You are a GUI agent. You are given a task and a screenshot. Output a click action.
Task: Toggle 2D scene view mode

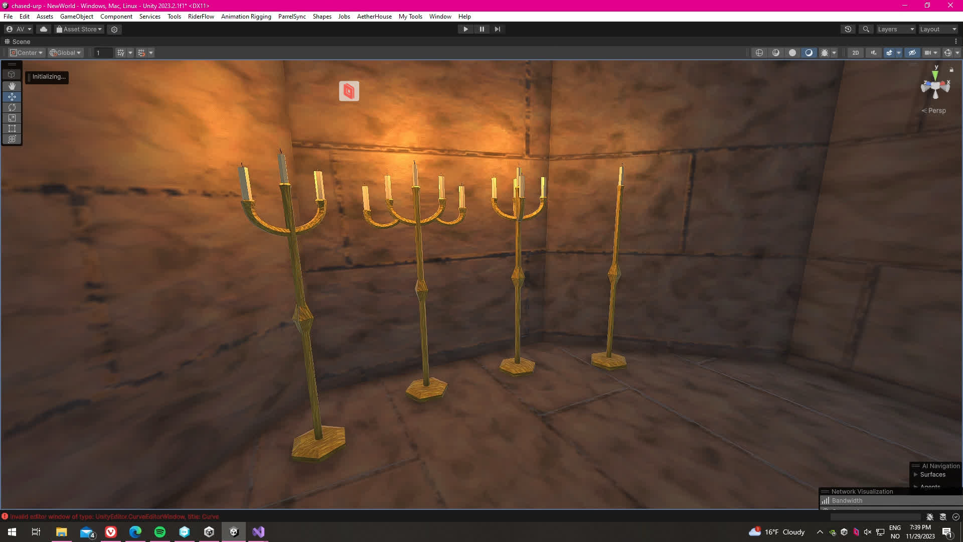click(856, 53)
